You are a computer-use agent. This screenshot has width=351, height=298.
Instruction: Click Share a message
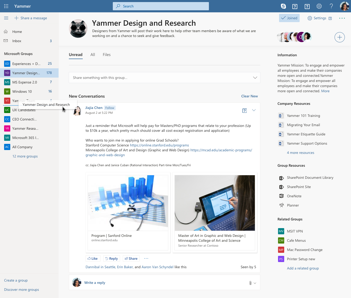(x=31, y=18)
